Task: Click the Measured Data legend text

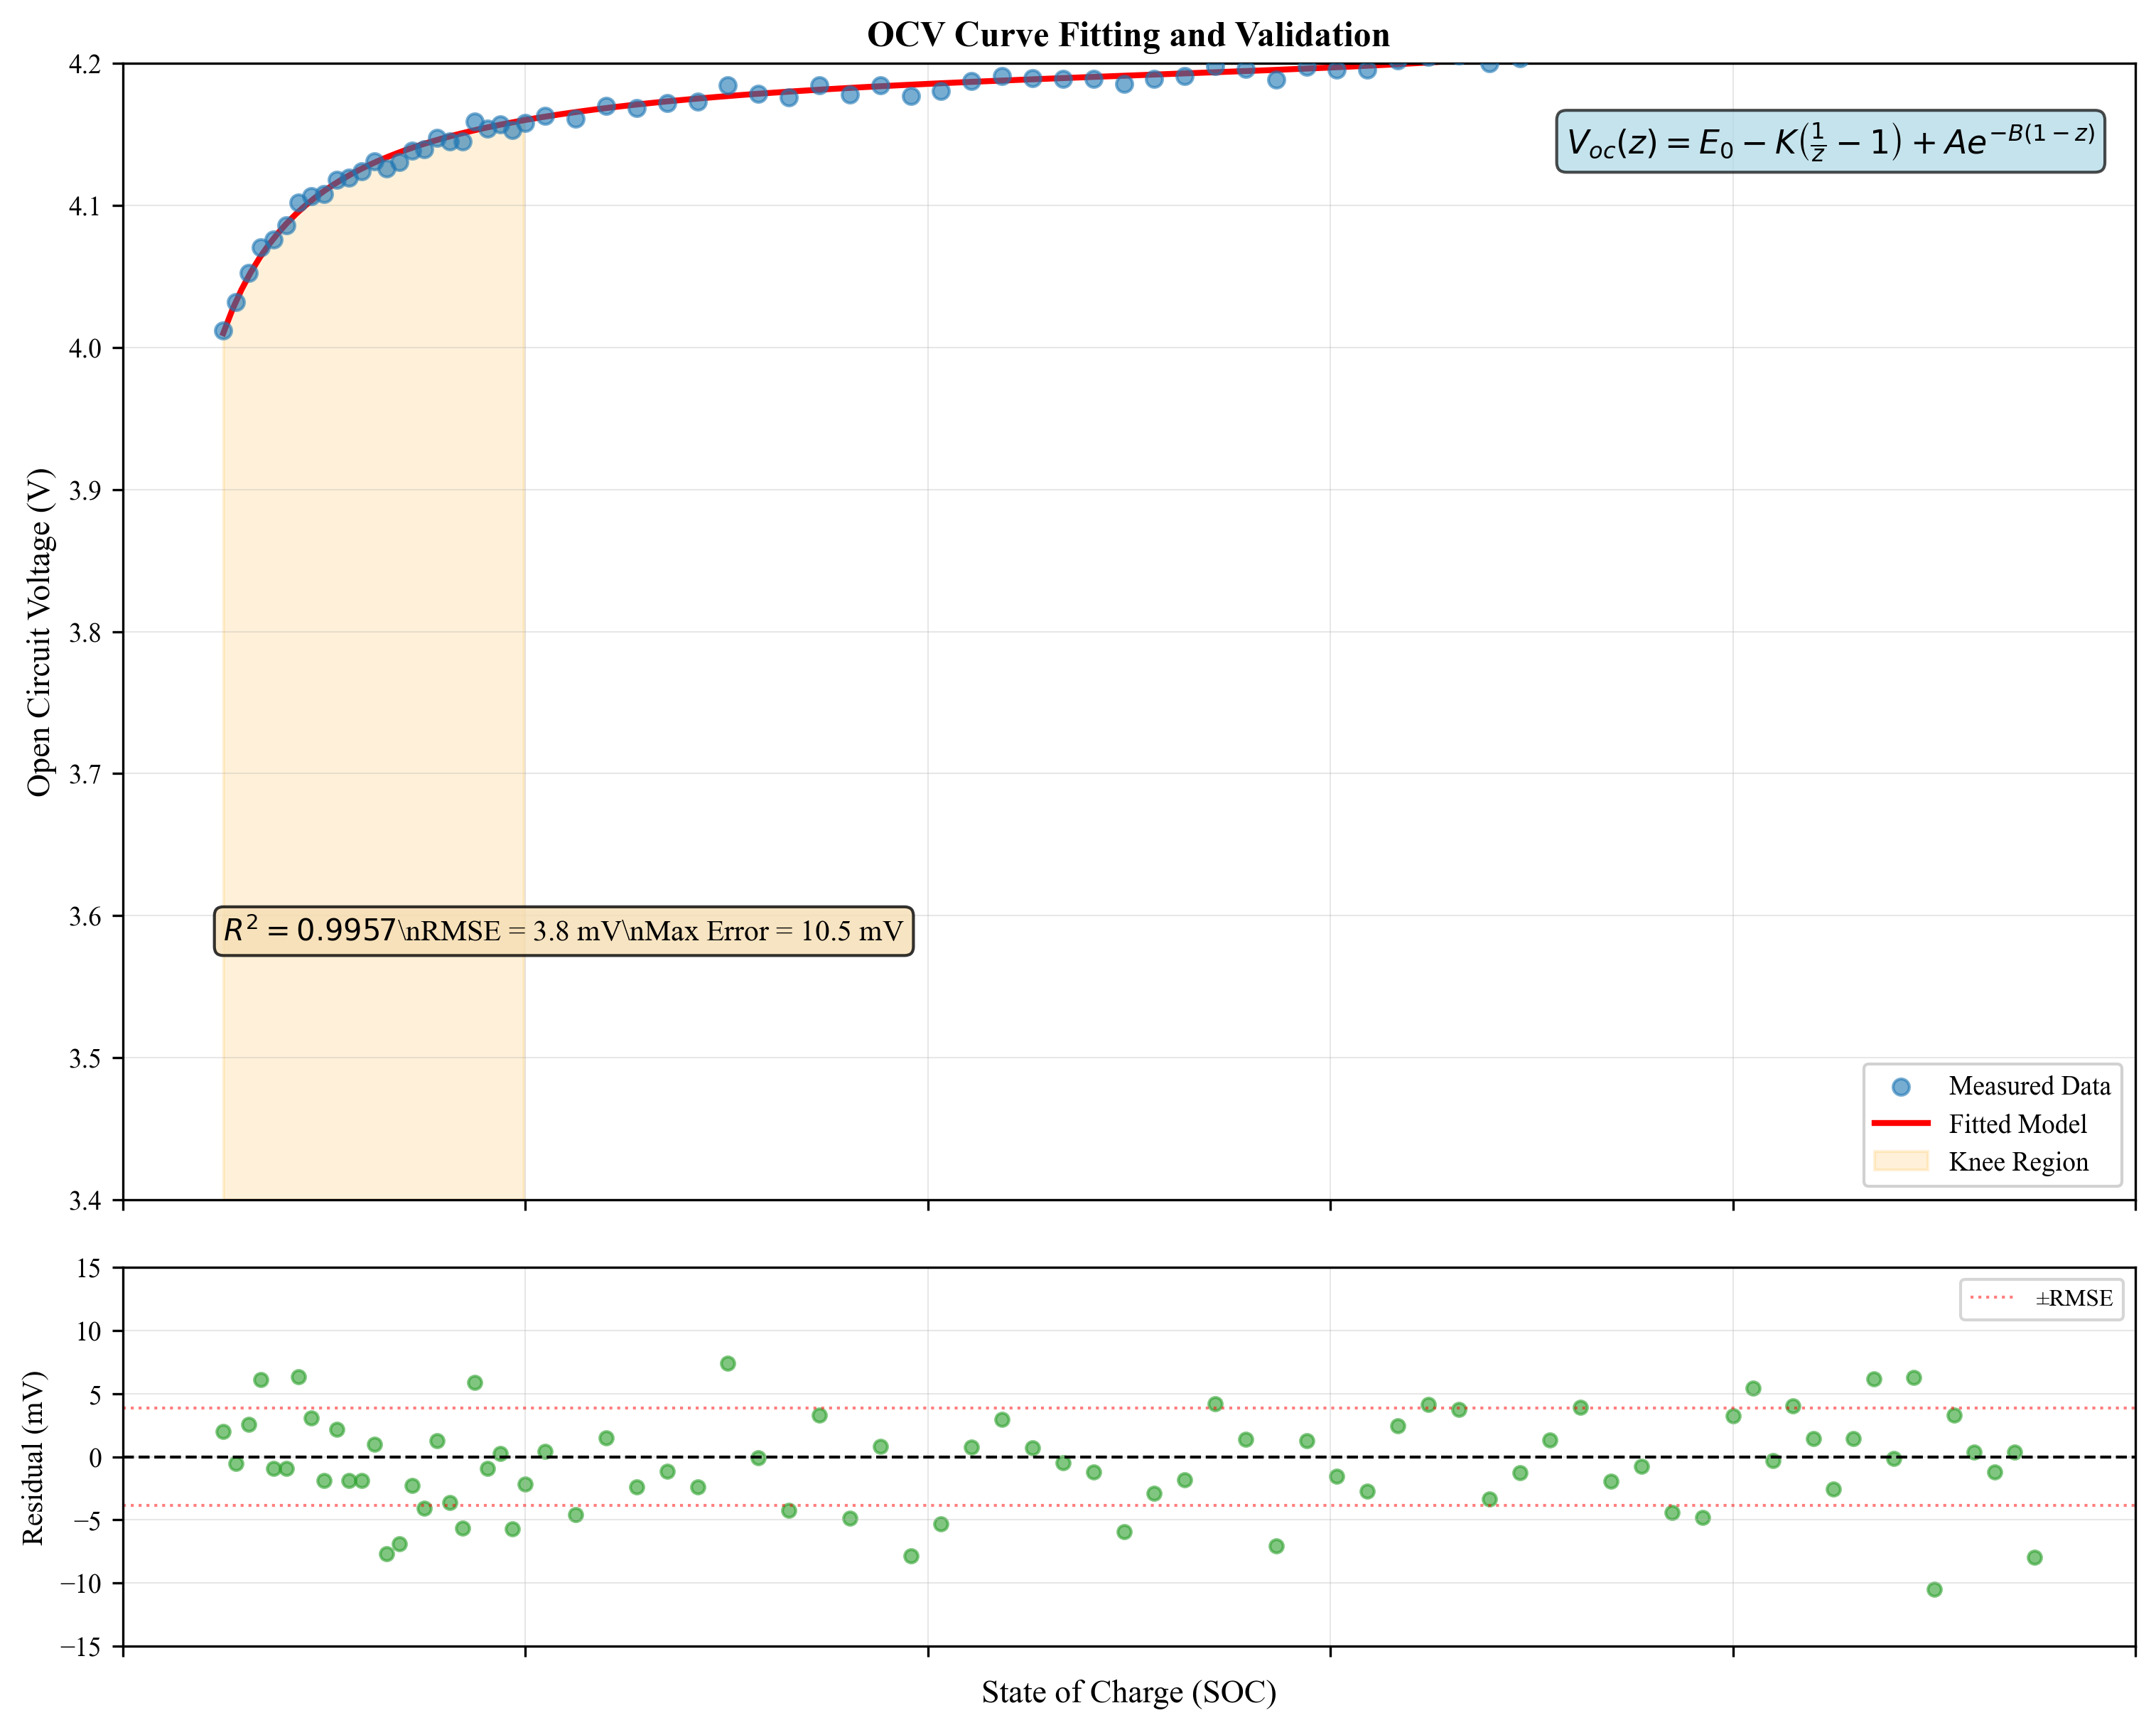Action: click(x=2029, y=1086)
